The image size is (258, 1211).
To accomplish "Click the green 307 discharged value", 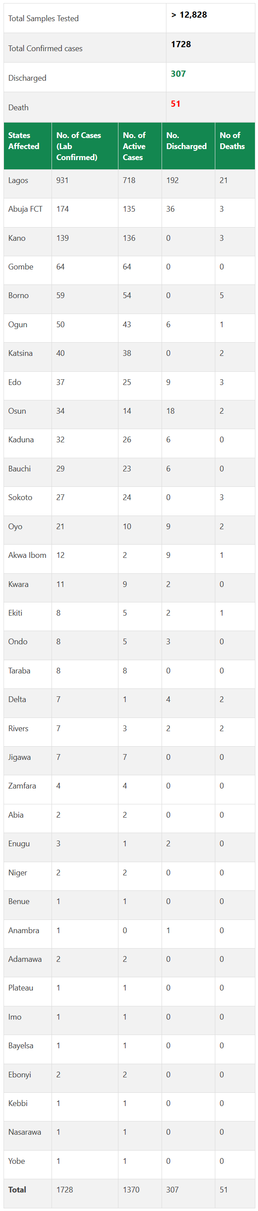I will point(178,74).
